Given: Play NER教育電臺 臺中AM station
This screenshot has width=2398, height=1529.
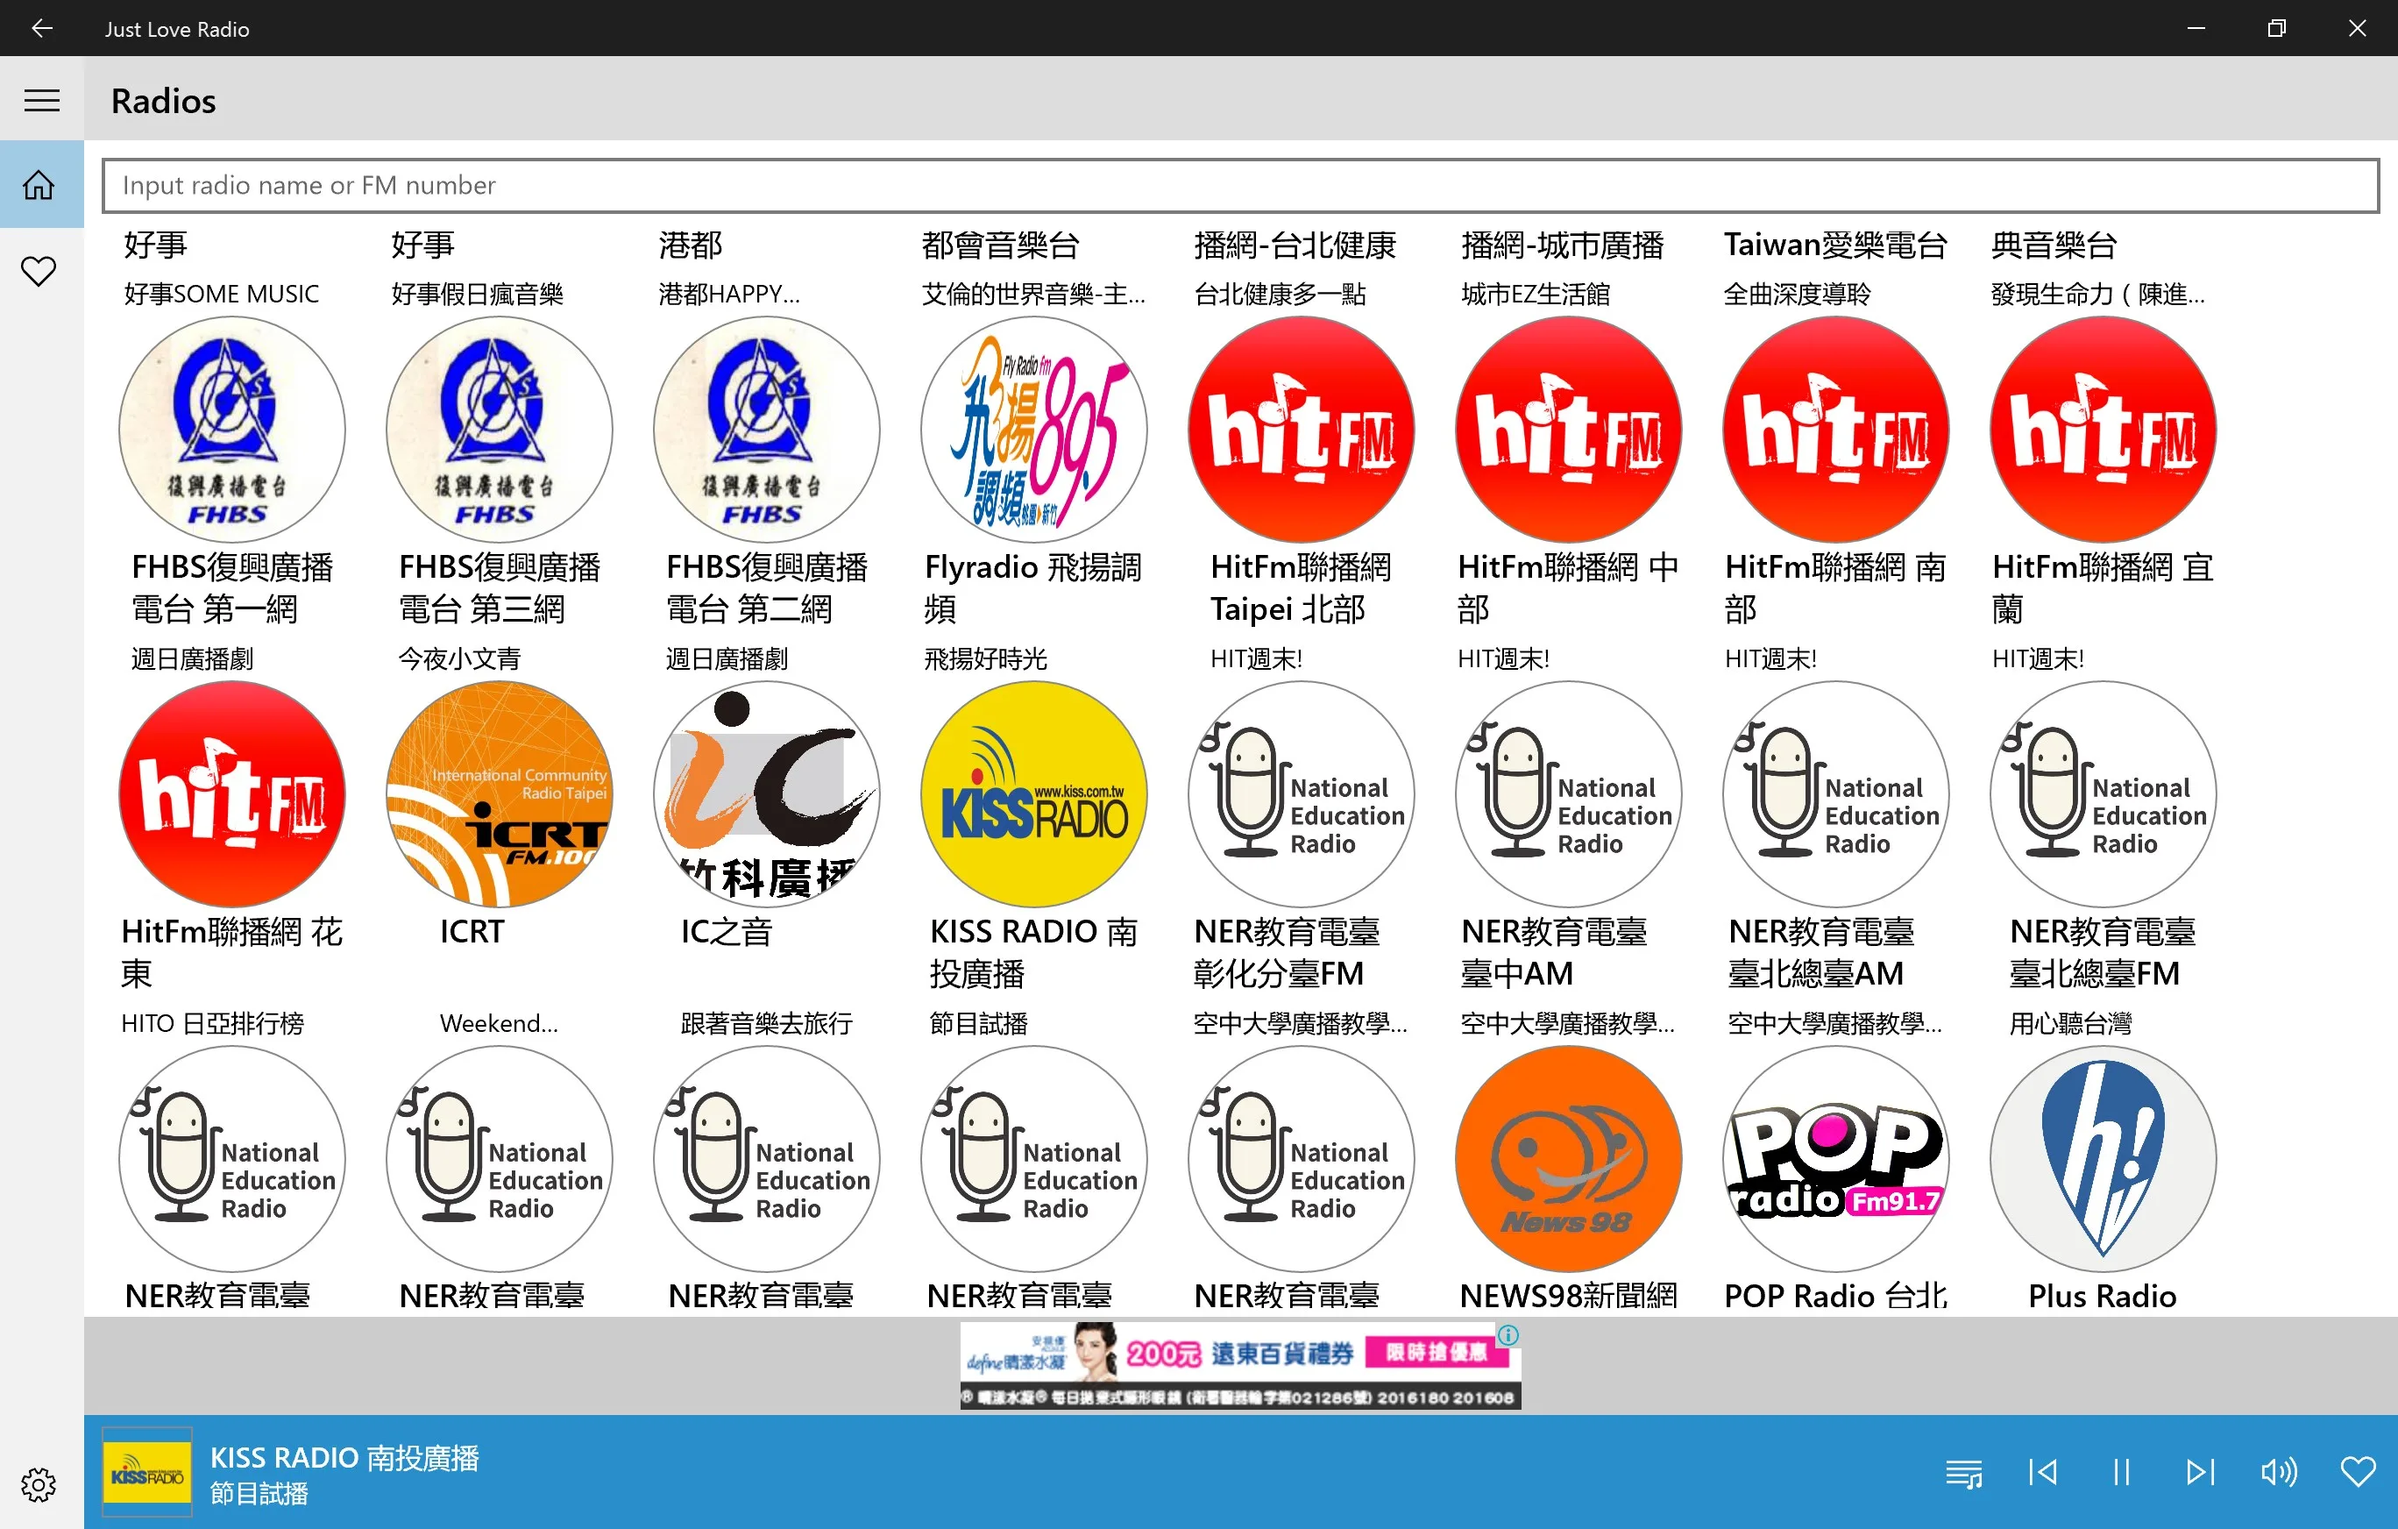Looking at the screenshot, I should (1567, 794).
